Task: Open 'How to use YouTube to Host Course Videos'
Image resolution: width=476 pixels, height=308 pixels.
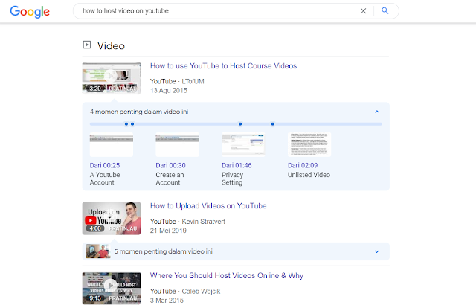Action: [223, 66]
